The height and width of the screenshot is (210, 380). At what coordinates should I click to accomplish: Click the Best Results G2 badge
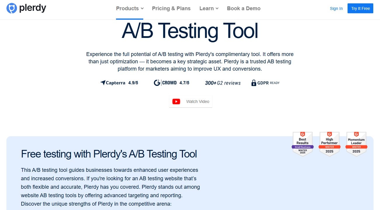(303, 144)
